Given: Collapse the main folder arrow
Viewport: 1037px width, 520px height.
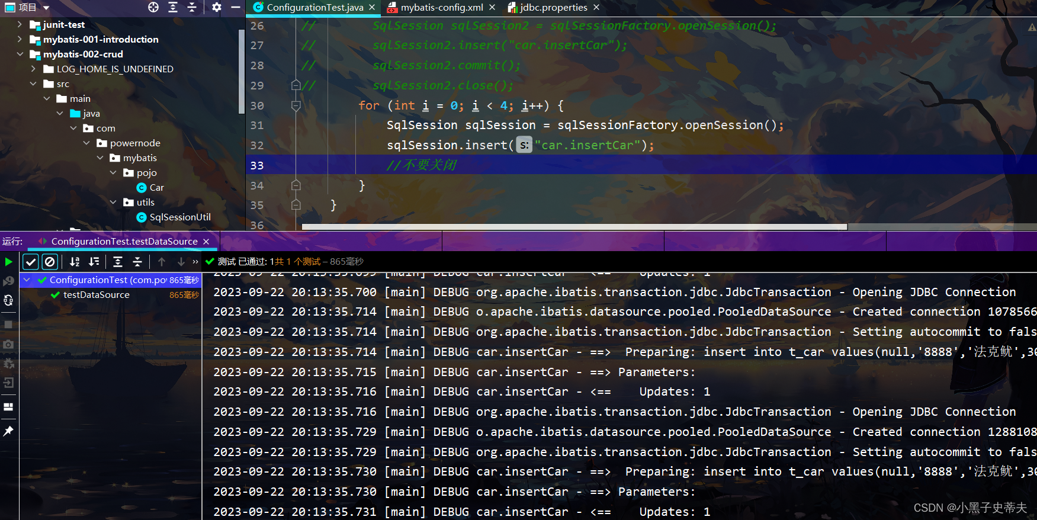Looking at the screenshot, I should (47, 98).
